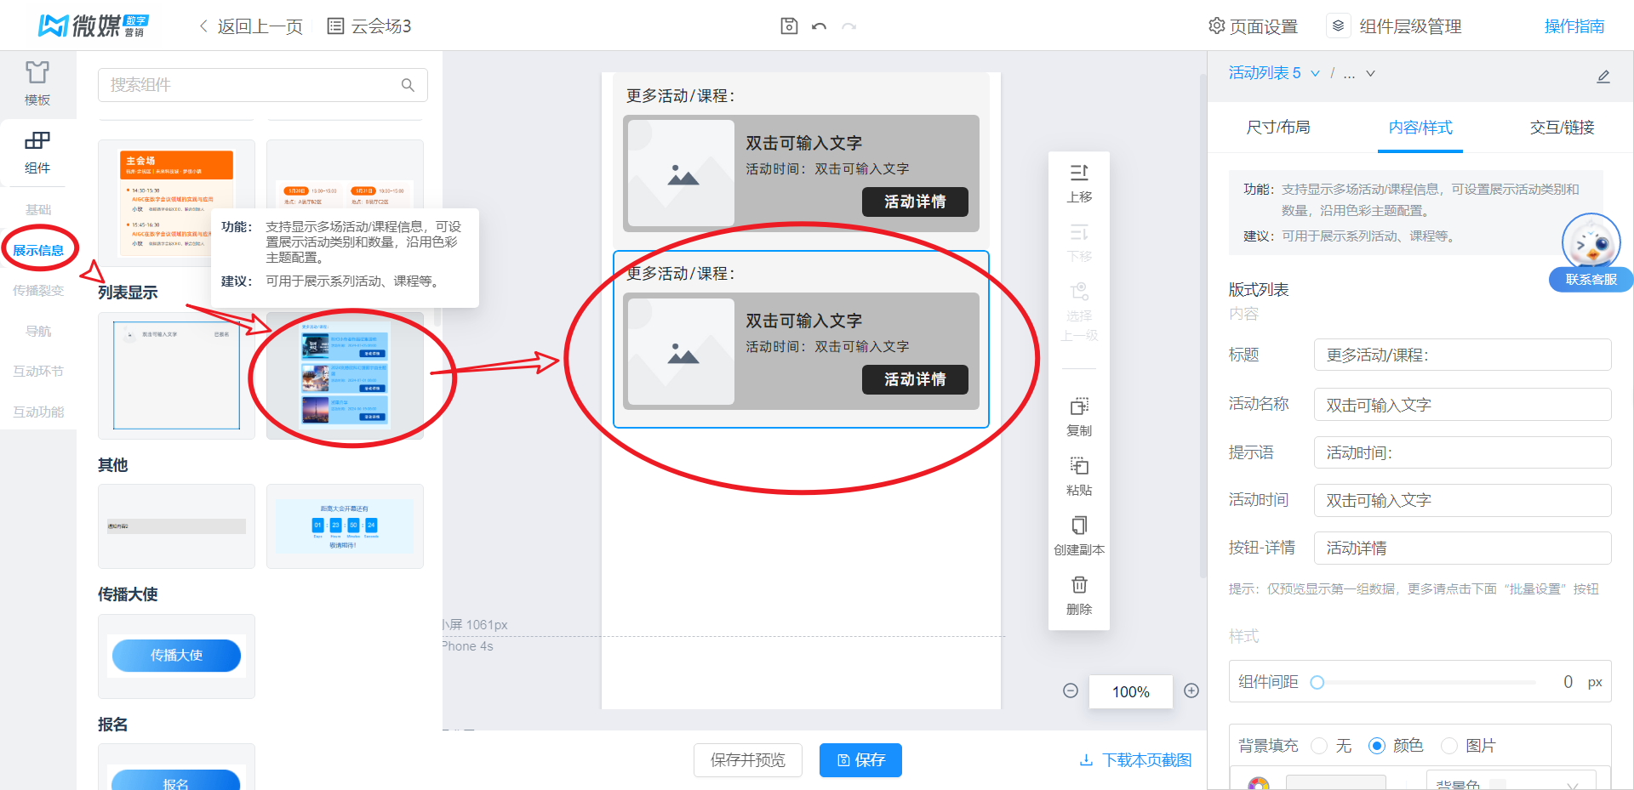Switch to the 内容/样式 tab

(1420, 128)
